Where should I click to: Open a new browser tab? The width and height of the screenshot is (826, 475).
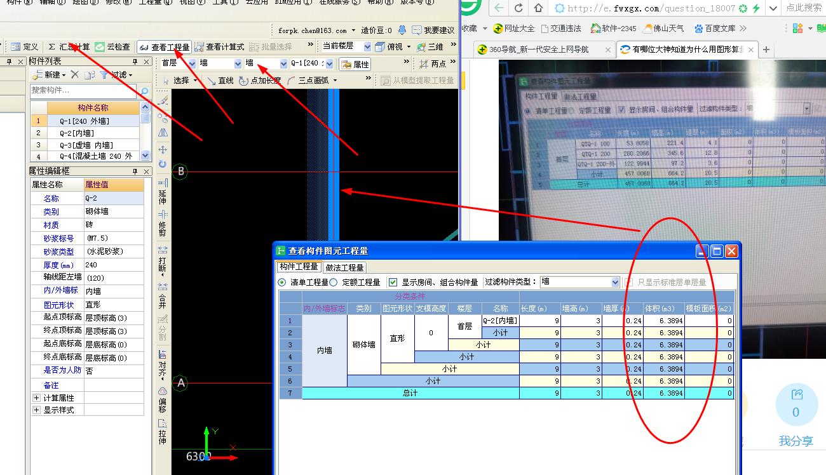tap(766, 50)
